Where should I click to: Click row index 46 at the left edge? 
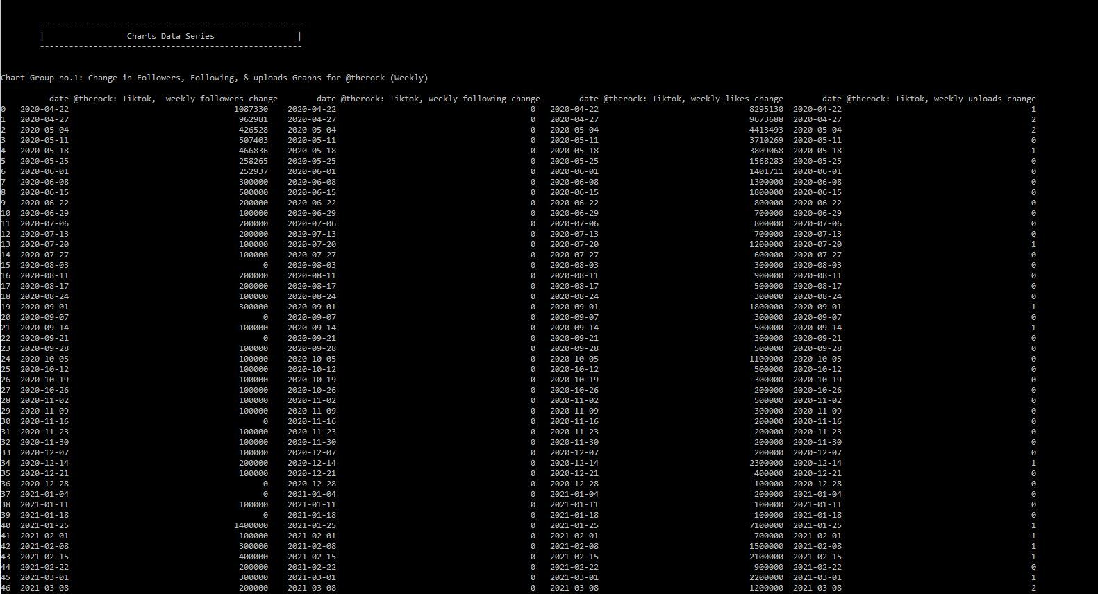pyautogui.click(x=6, y=588)
